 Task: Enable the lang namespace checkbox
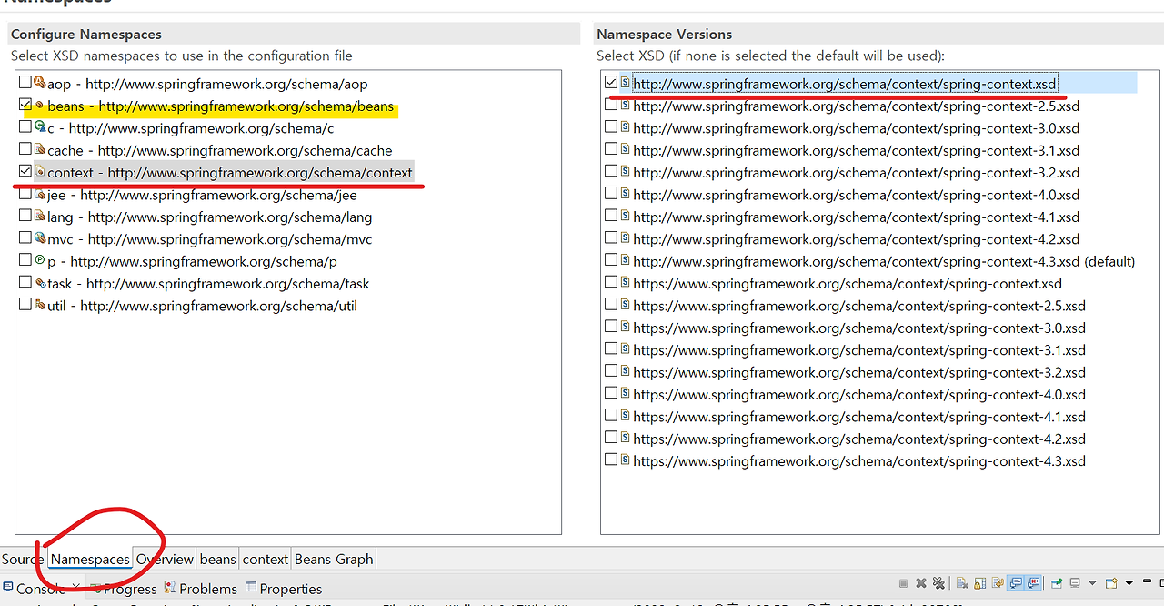[25, 217]
